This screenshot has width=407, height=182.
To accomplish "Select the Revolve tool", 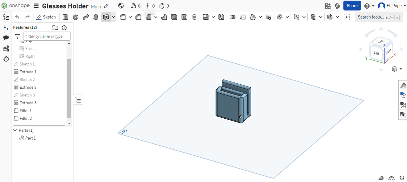I will pyautogui.click(x=75, y=17).
